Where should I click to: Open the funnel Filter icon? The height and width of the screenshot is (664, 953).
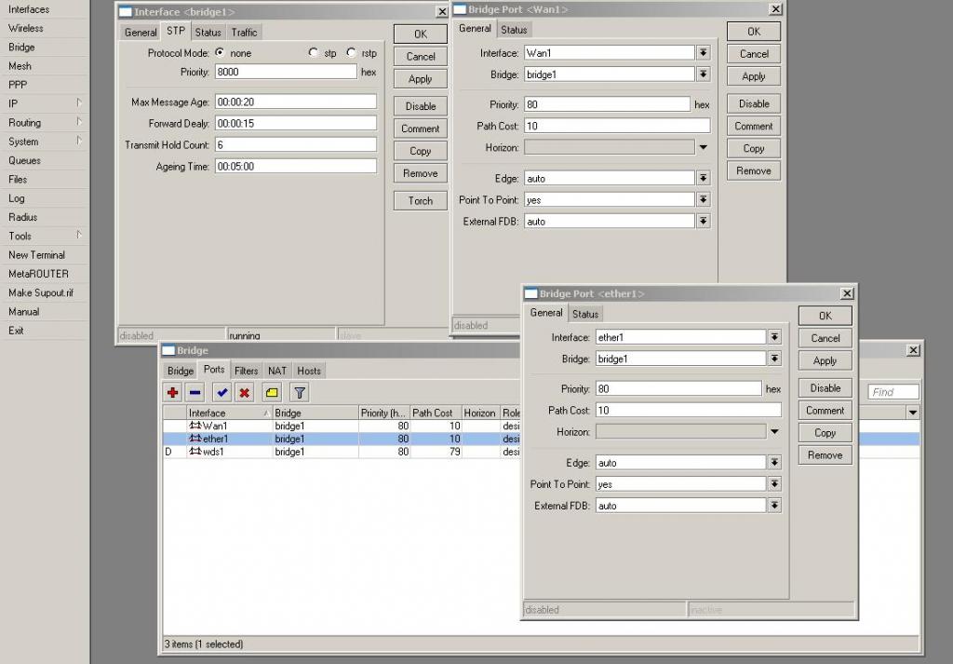click(300, 393)
